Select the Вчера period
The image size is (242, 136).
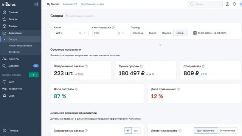(153, 33)
